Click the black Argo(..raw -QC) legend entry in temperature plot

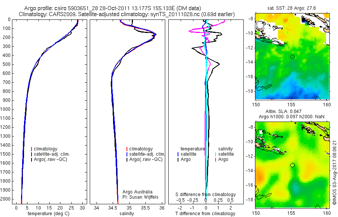[49, 159]
